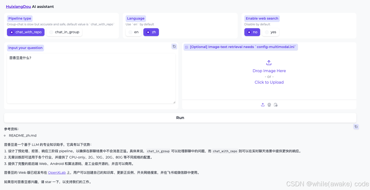Click the README_zh.md reference entry
This screenshot has width=370, height=190.
coord(23,135)
